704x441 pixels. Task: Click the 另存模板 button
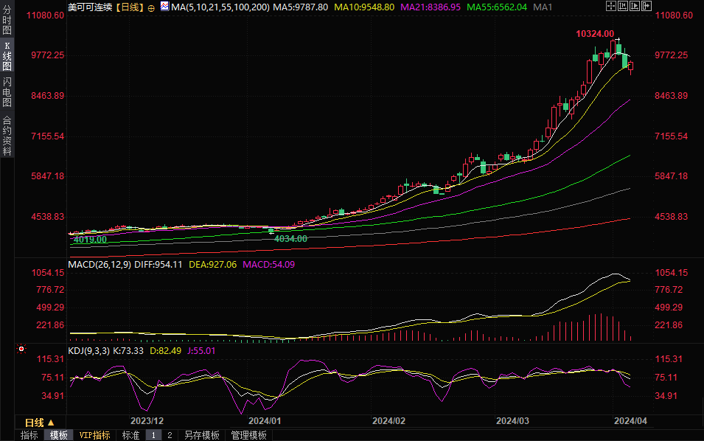tap(202, 435)
